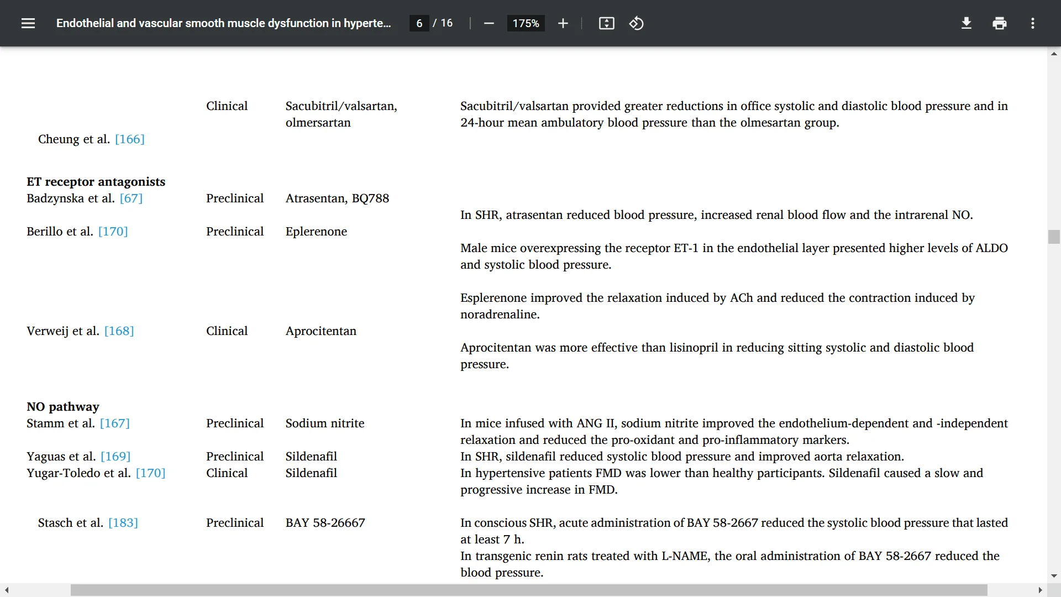Click the 'Aprocitentan' drug cell
Screen dimensions: 1061x597
(321, 331)
